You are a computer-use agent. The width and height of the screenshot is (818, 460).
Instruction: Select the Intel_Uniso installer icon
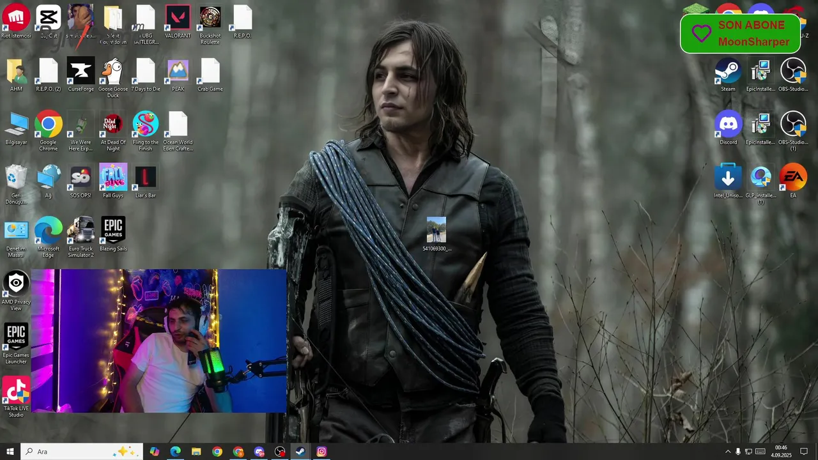728,177
